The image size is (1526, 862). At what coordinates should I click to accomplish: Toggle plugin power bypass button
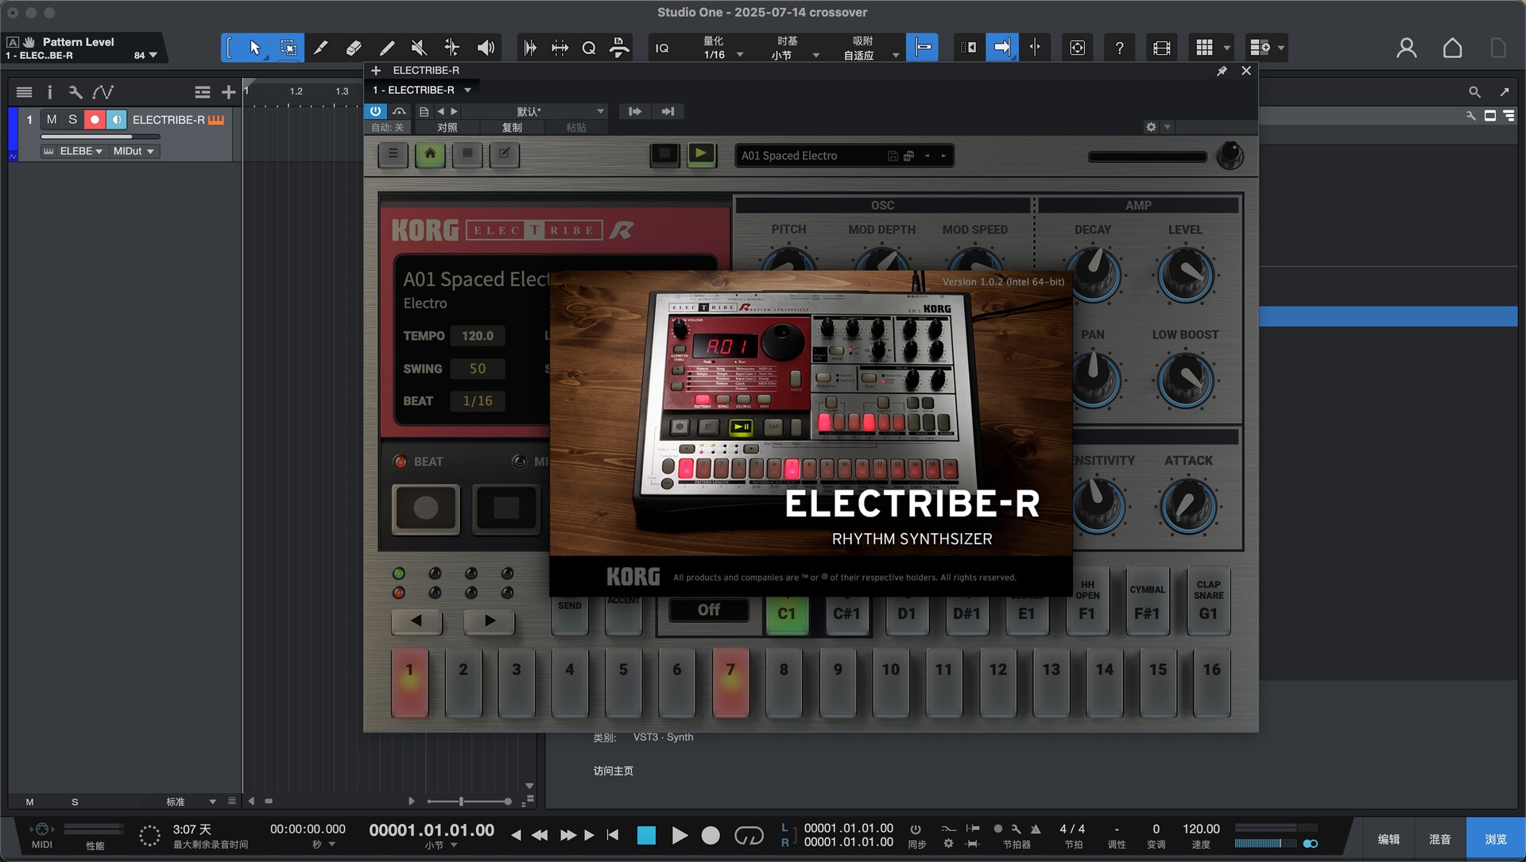point(375,111)
